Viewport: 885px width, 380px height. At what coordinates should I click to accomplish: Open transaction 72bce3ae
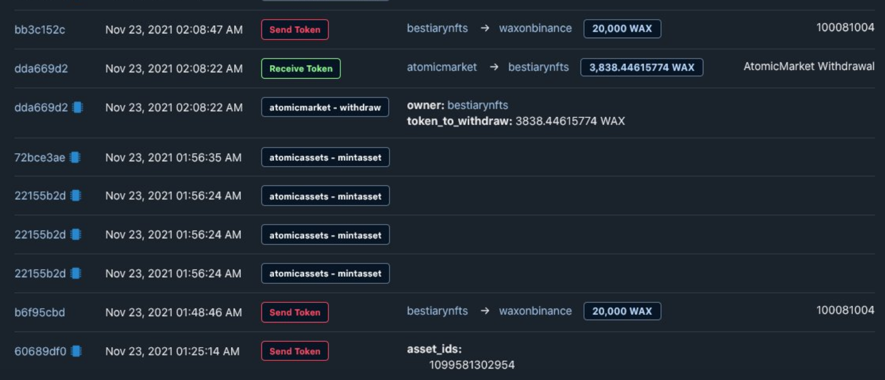[x=39, y=158]
